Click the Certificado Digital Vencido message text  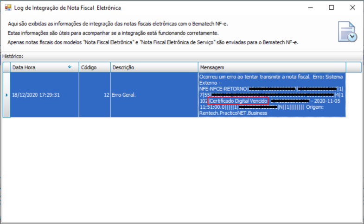click(238, 101)
